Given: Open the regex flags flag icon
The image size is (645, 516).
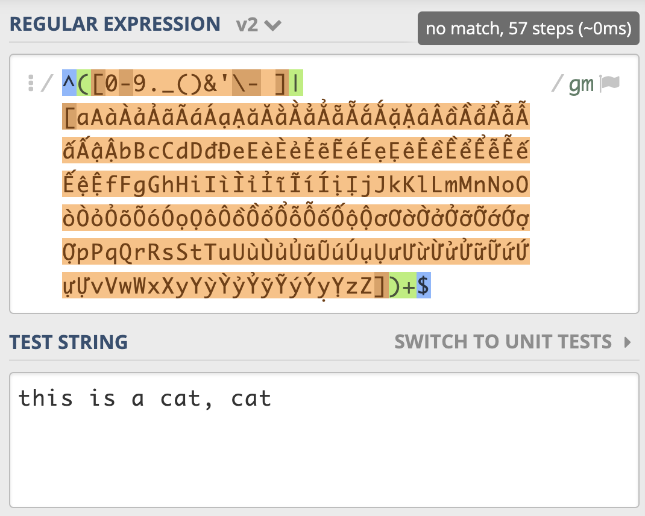Looking at the screenshot, I should tap(609, 83).
